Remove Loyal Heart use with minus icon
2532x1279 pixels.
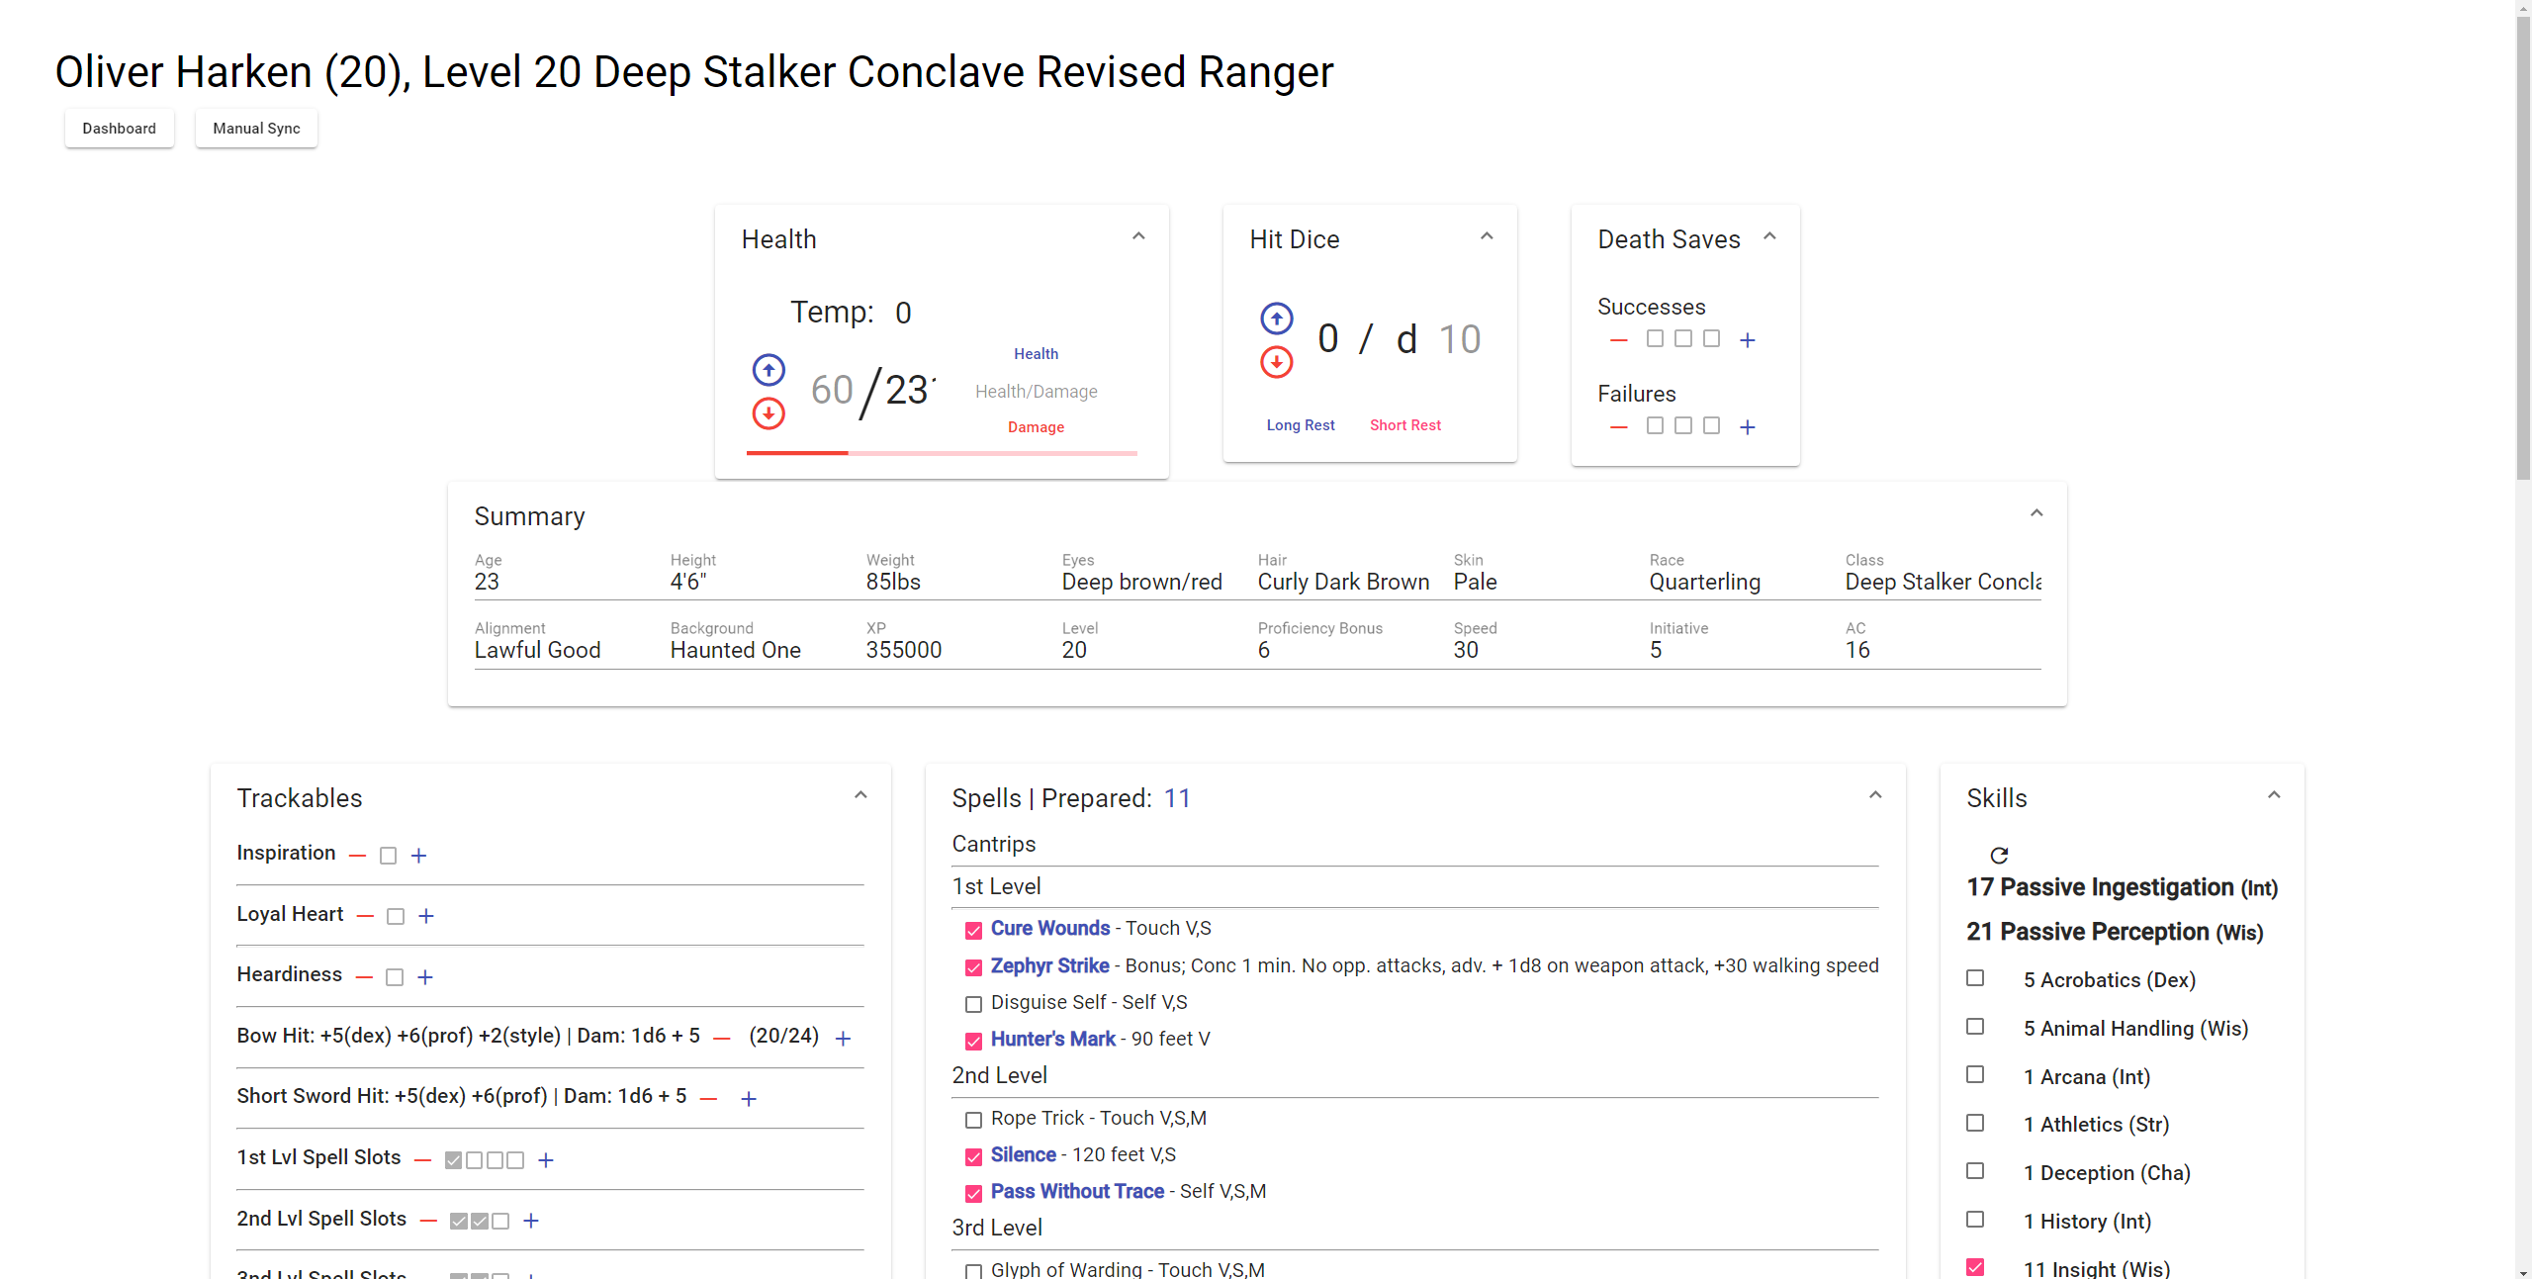point(365,916)
